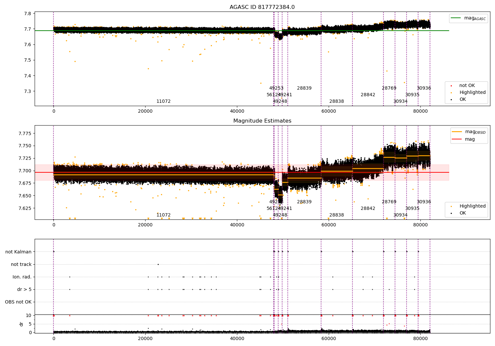Click the title "AGASC ID 817772384.0"
495x346 pixels.
tap(262, 7)
